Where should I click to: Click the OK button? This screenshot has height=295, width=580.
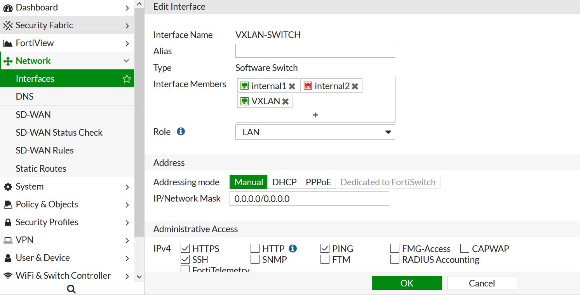point(407,283)
